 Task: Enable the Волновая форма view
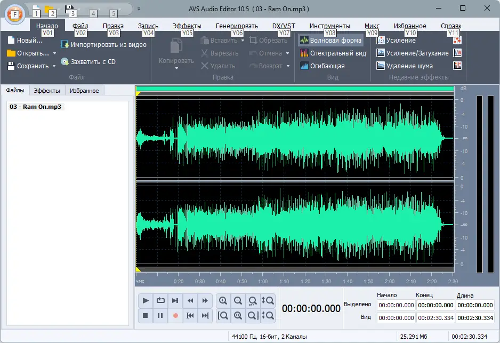click(330, 39)
